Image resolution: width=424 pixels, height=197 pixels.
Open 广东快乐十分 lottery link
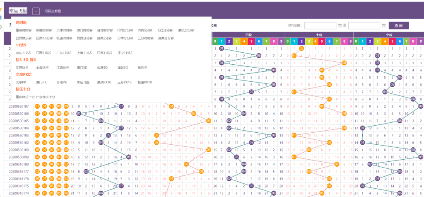click(46, 97)
